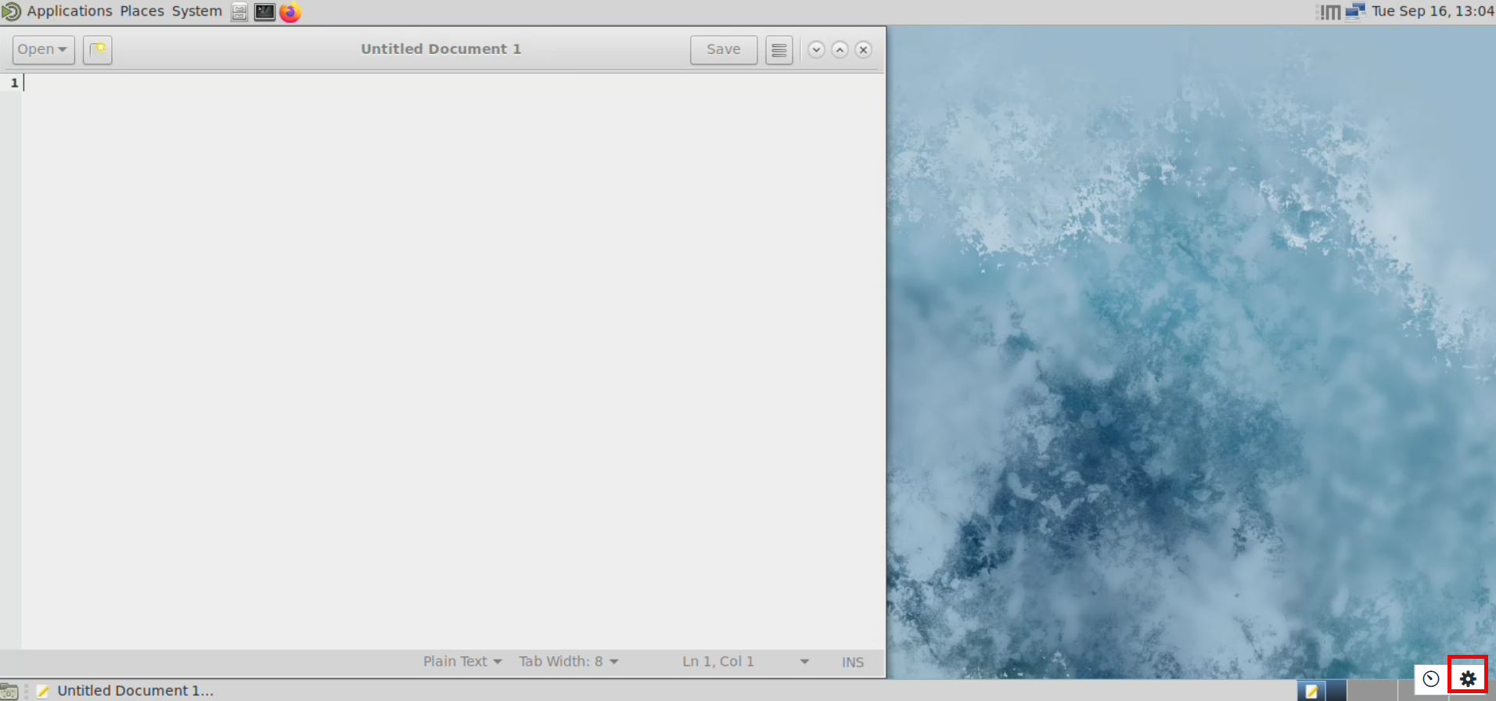Image resolution: width=1496 pixels, height=701 pixels.
Task: Click inside the empty text editing area
Action: 453,361
